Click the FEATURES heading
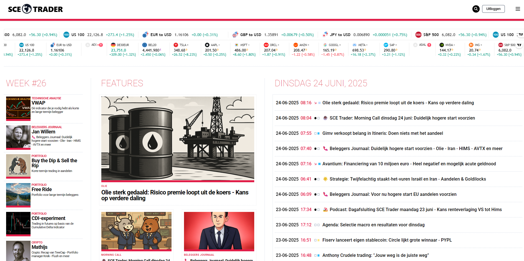Viewport: 524px width, 261px height. pyautogui.click(x=122, y=83)
